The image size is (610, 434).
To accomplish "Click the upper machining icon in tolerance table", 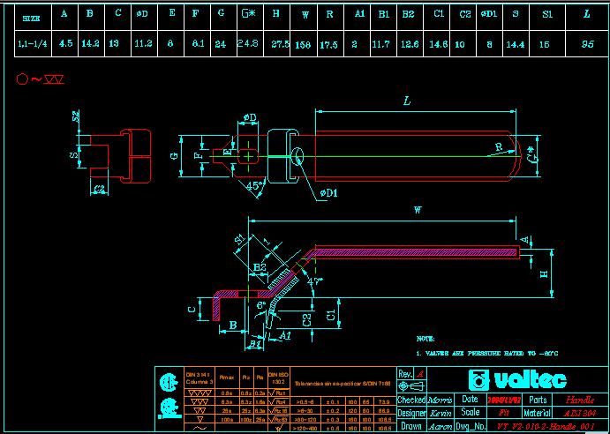I will click(x=166, y=384).
